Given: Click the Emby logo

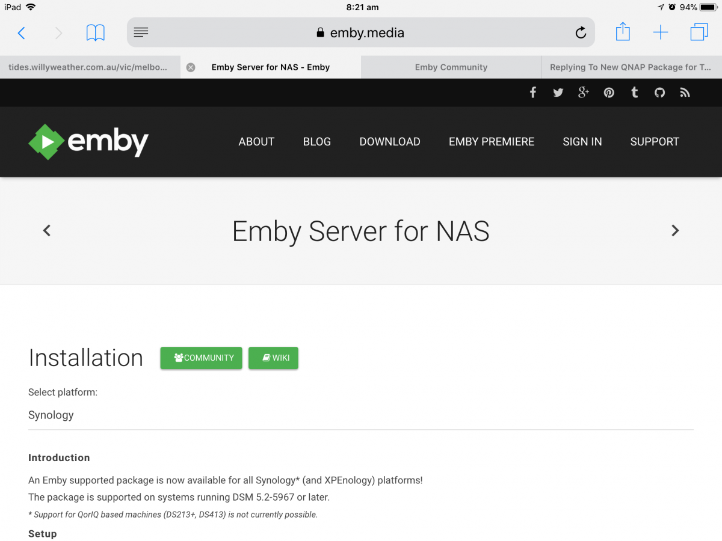Looking at the screenshot, I should pos(88,142).
